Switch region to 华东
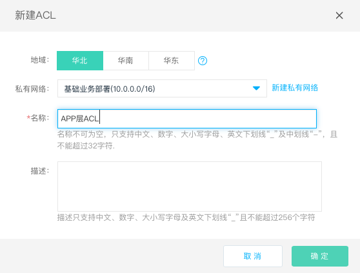 (172, 61)
